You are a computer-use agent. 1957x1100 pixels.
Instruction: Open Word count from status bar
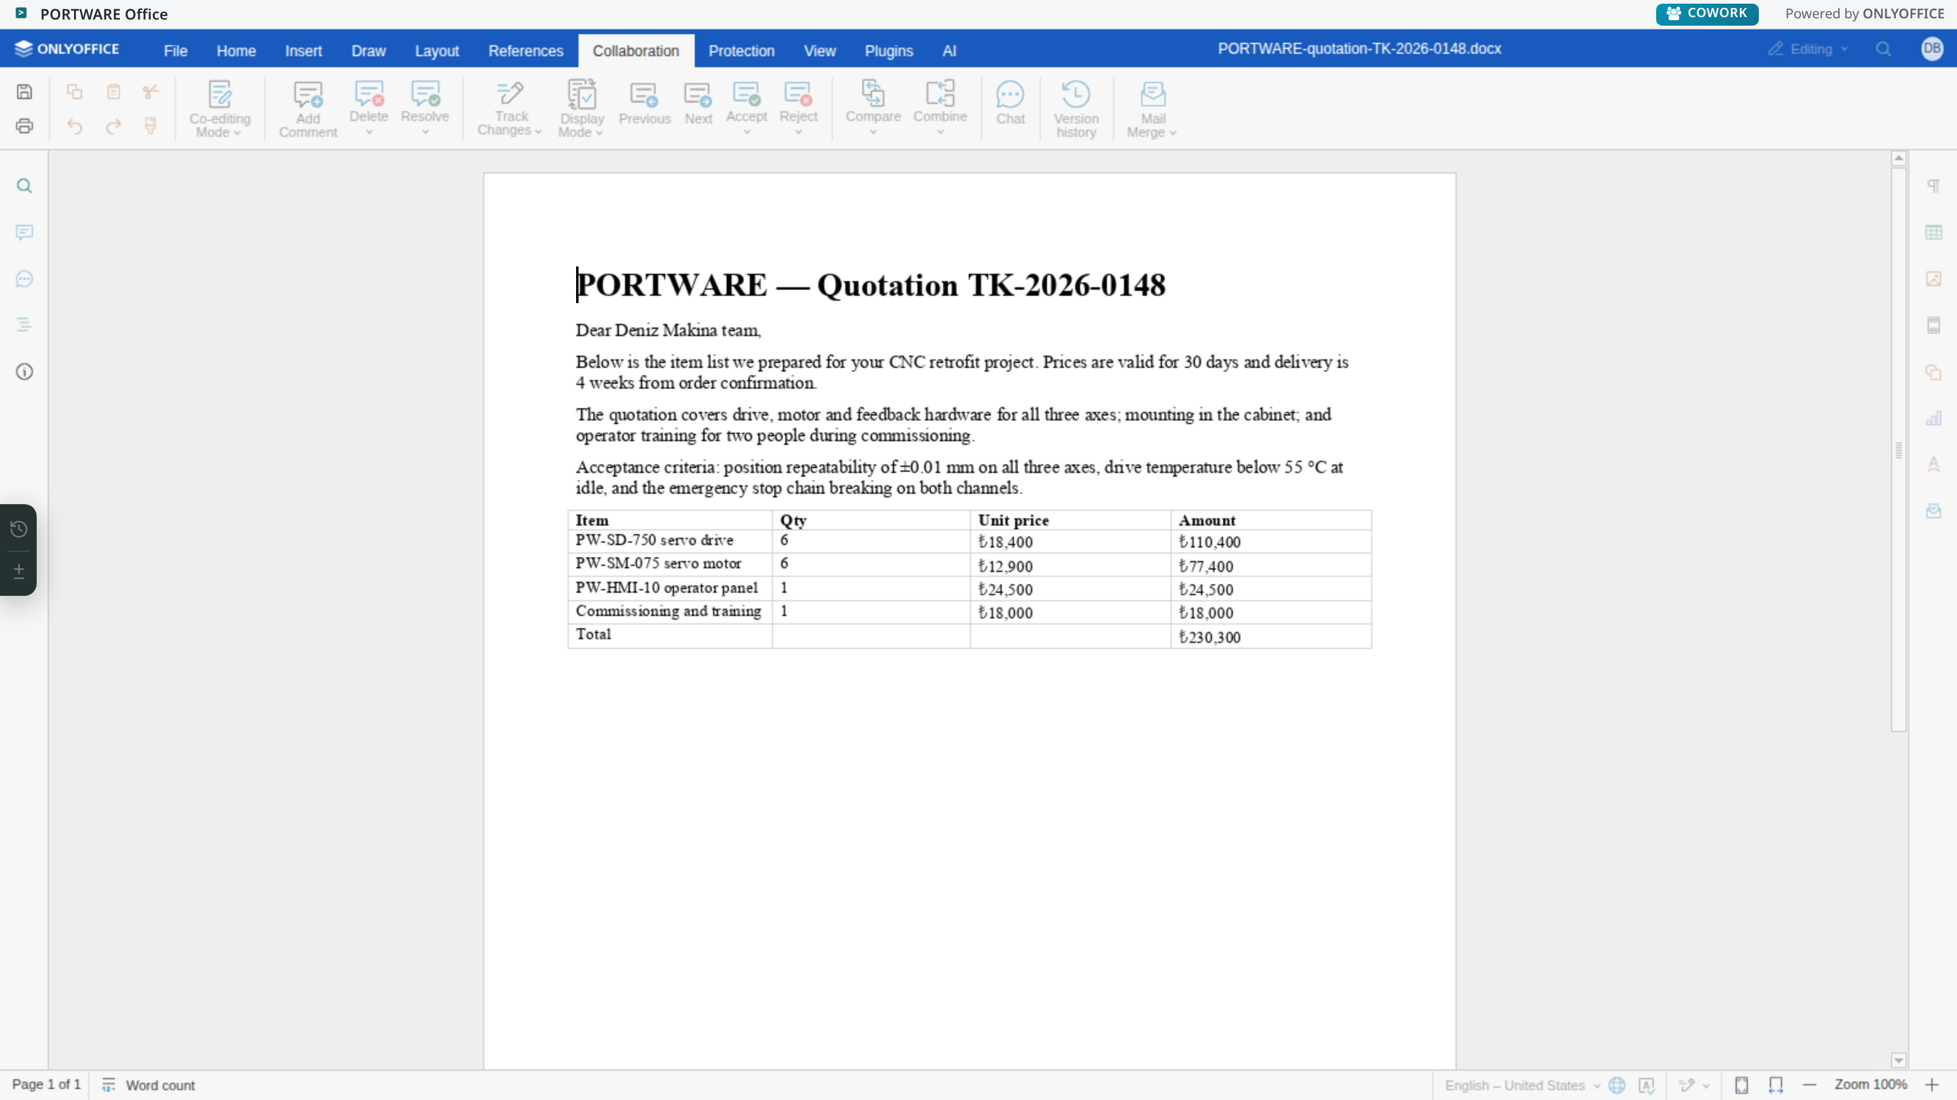tap(149, 1085)
